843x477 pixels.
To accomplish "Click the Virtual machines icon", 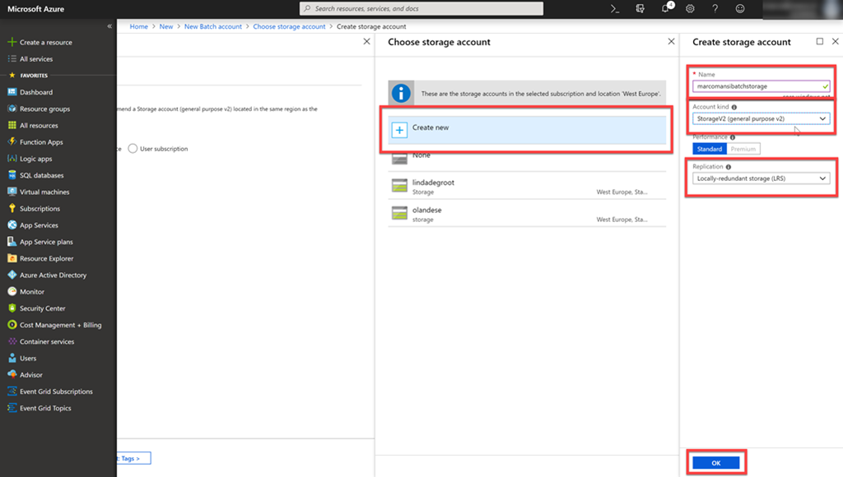I will click(12, 192).
